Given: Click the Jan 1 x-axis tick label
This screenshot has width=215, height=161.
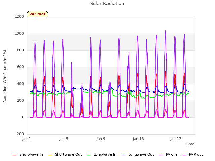Looking at the screenshot, I should pyautogui.click(x=26, y=139).
